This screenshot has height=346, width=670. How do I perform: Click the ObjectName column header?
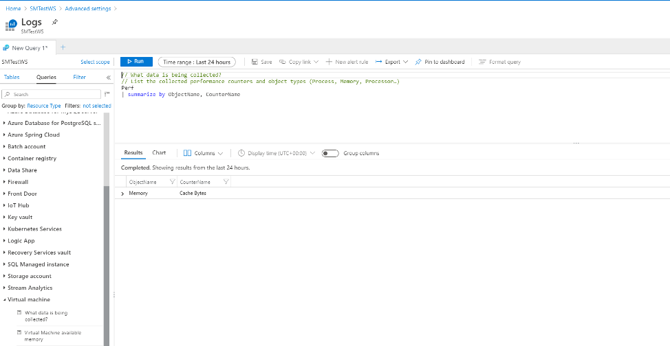click(x=142, y=182)
